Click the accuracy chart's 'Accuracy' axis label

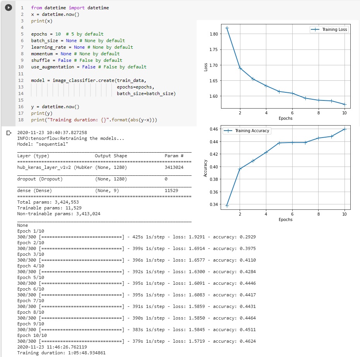tap(206, 168)
